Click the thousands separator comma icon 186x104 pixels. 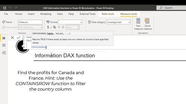[x=59, y=27]
